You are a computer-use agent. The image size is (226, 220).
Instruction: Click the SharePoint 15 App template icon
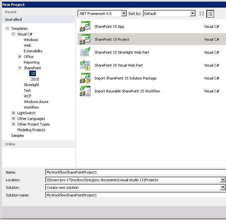(x=85, y=27)
